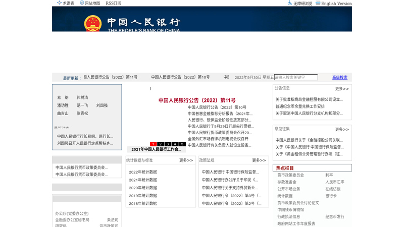Open 中国人民银行关于《金融控股公司关联 consultation

click(309, 140)
